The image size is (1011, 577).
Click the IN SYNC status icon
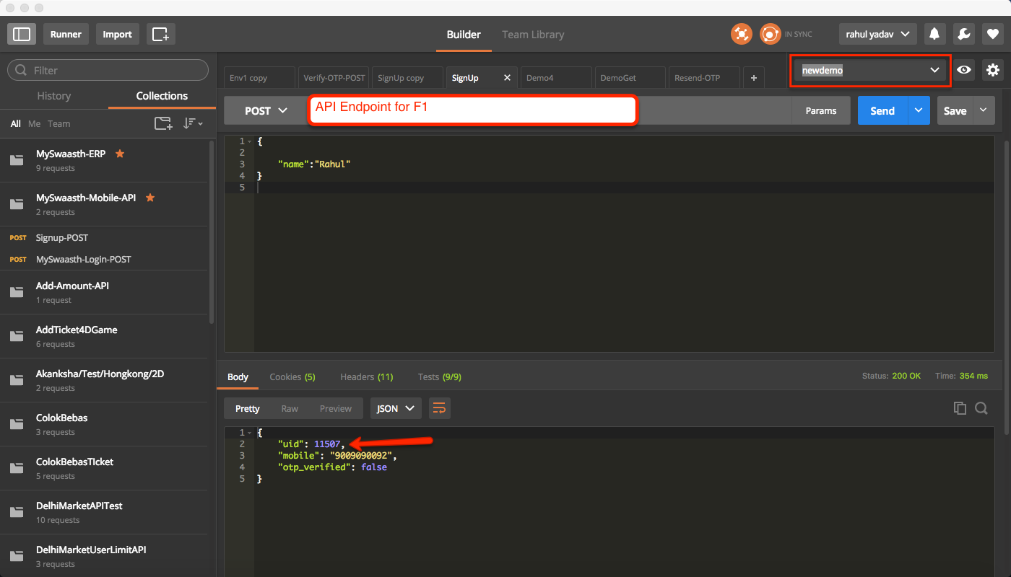point(771,34)
